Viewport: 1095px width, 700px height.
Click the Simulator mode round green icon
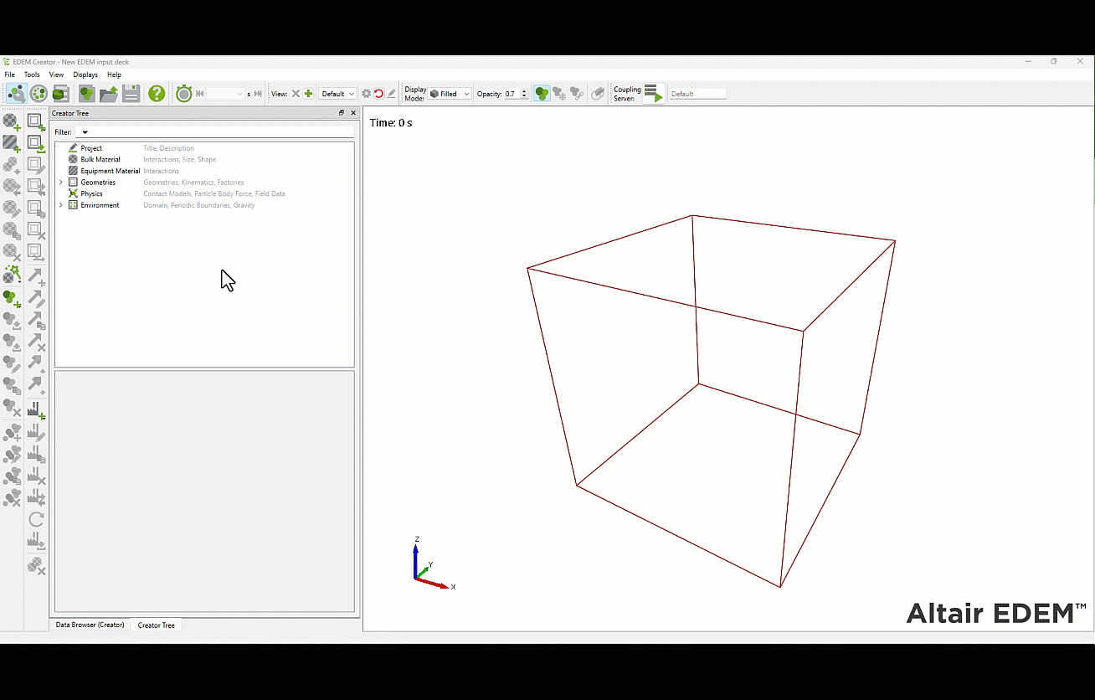39,94
